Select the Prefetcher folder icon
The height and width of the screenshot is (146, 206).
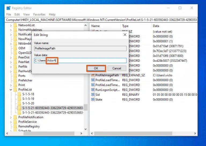(x=15, y=80)
